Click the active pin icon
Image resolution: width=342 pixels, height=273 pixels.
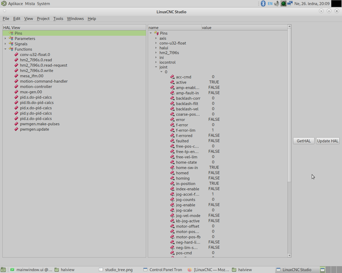[x=172, y=82]
